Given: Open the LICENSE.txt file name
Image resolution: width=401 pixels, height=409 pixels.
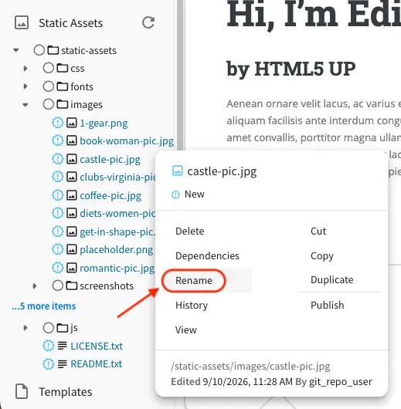Looking at the screenshot, I should [x=97, y=346].
